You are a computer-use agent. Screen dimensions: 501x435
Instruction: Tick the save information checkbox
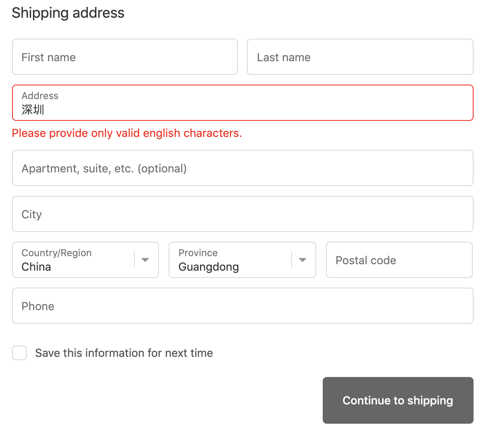[19, 353]
